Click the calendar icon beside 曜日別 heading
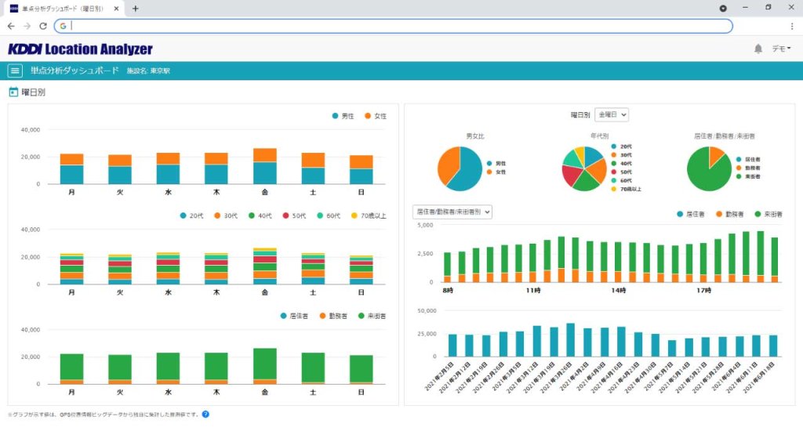The width and height of the screenshot is (803, 431). (13, 92)
